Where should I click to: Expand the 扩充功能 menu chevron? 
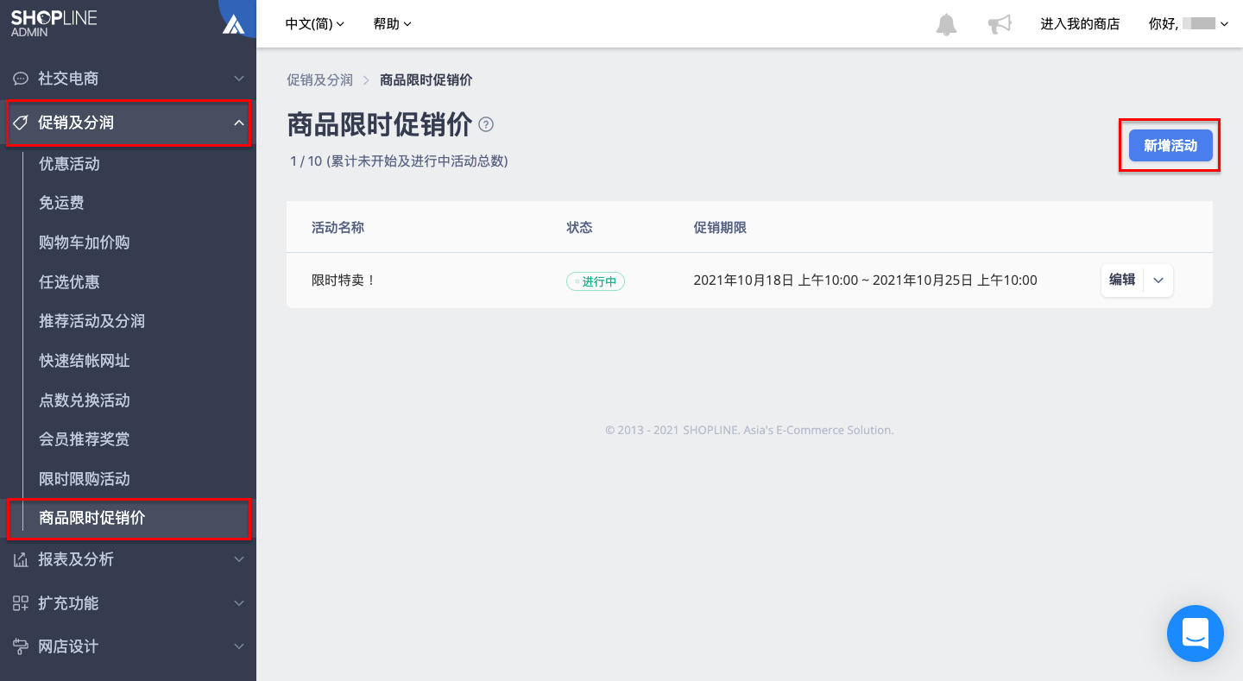pyautogui.click(x=239, y=603)
